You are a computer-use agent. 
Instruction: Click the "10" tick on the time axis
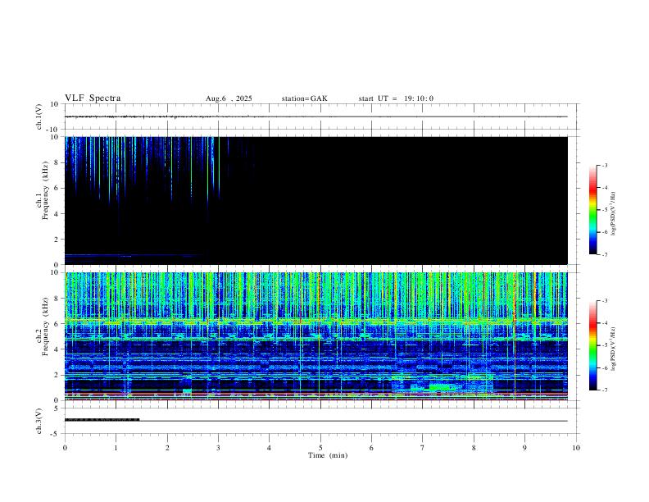pyautogui.click(x=576, y=448)
